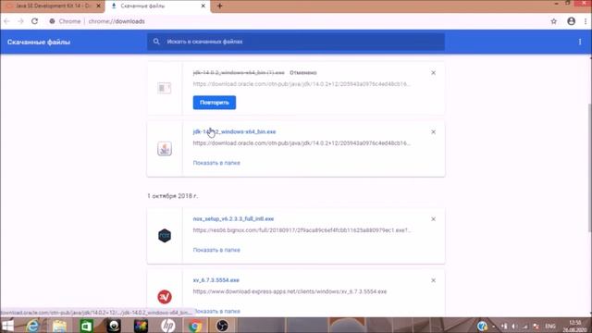
Task: Open OBS Studio from taskbar
Action: point(222,326)
